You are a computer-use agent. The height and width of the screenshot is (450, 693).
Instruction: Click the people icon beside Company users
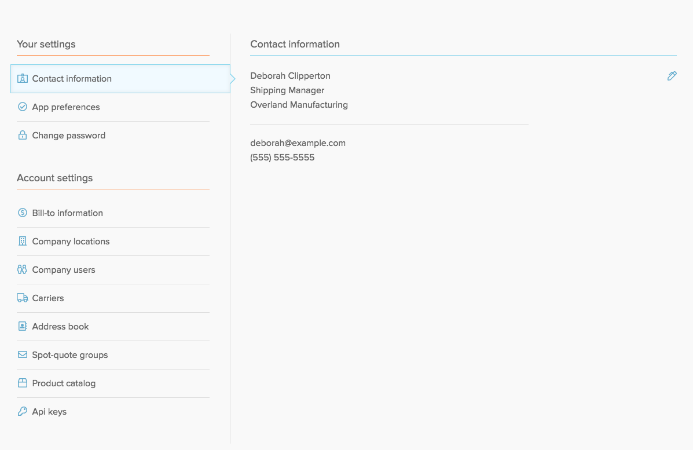22,269
